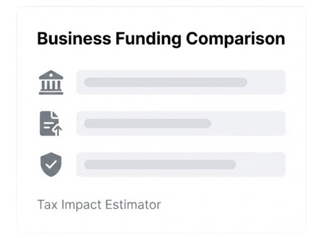
Task: Open the Tax Impact Estimator link
Action: click(x=99, y=205)
